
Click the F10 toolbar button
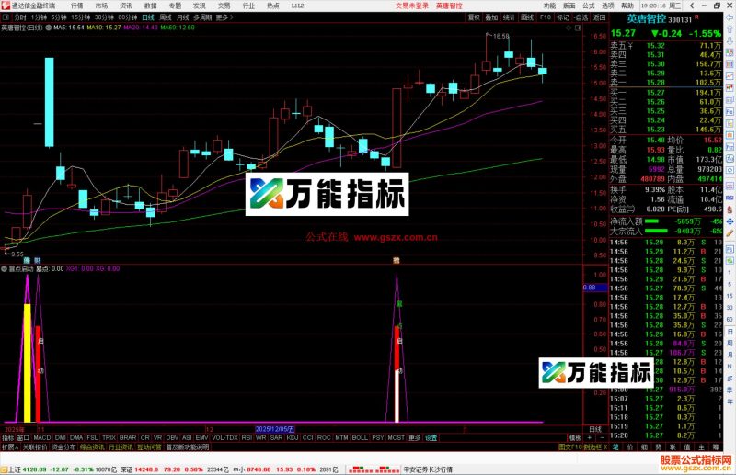tap(545, 17)
